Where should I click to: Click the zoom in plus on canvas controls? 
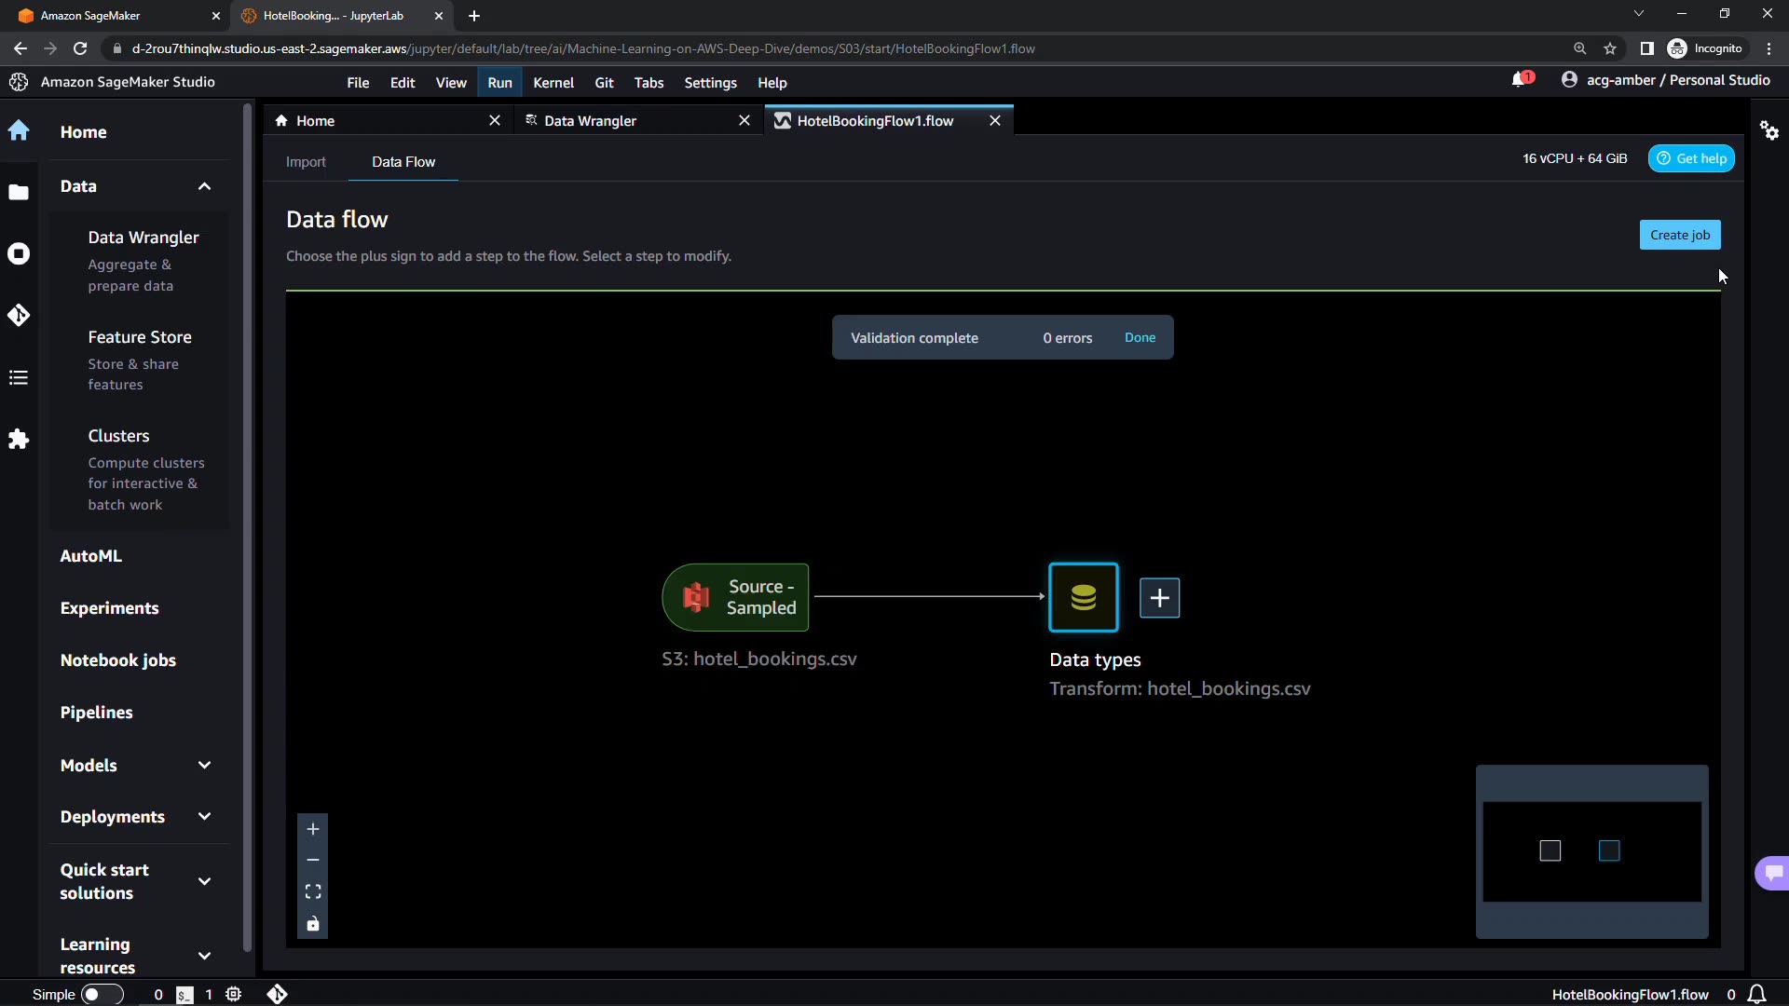click(x=313, y=829)
